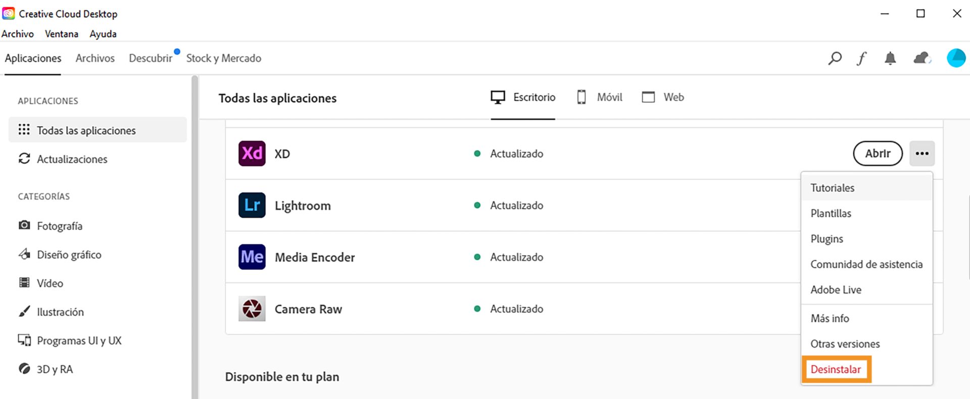Choose Tutoriales from the context menu
The width and height of the screenshot is (970, 399).
click(x=866, y=188)
